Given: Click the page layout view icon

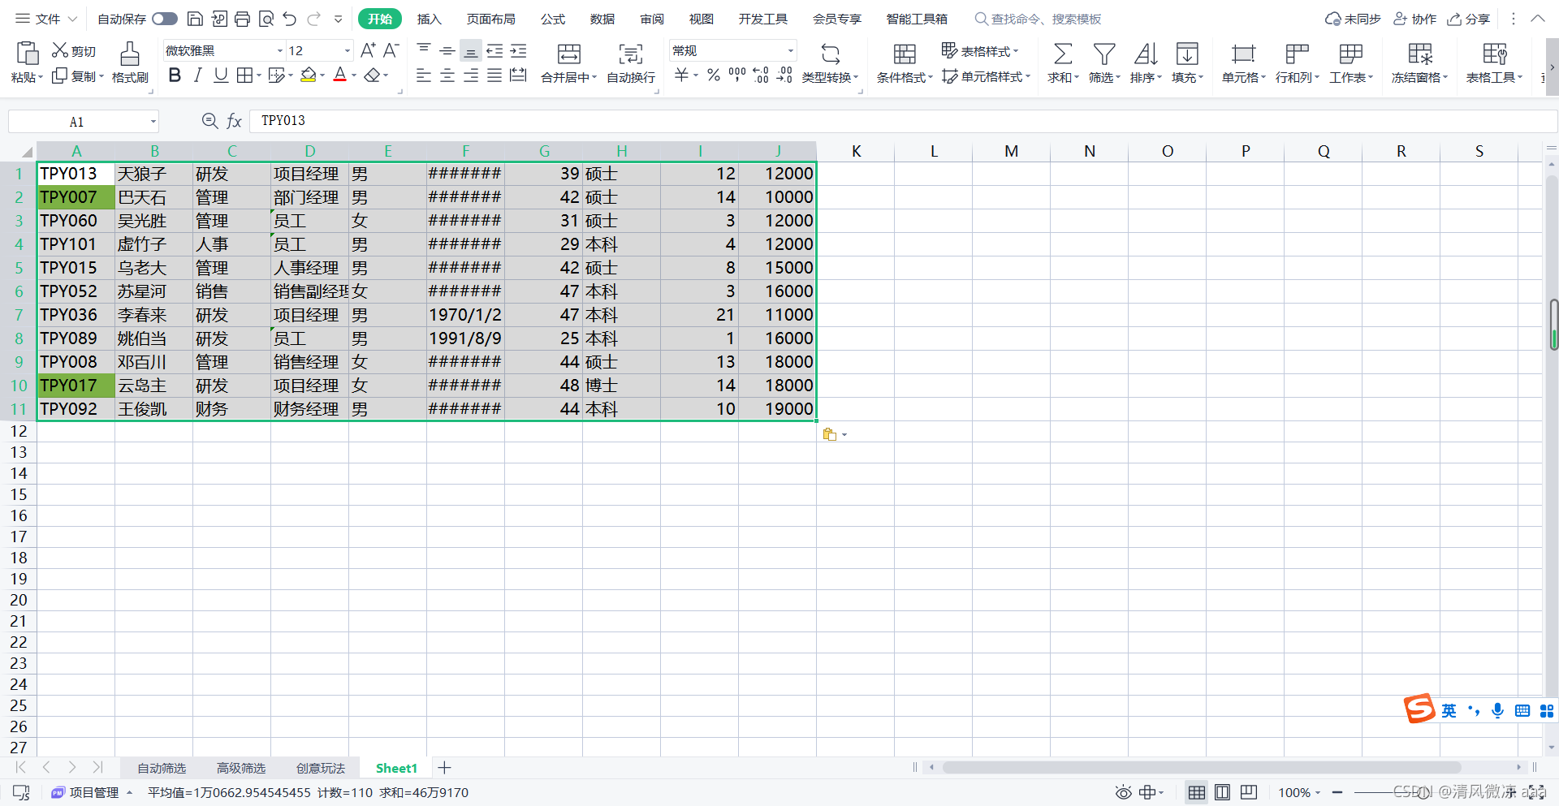Looking at the screenshot, I should (x=1222, y=793).
